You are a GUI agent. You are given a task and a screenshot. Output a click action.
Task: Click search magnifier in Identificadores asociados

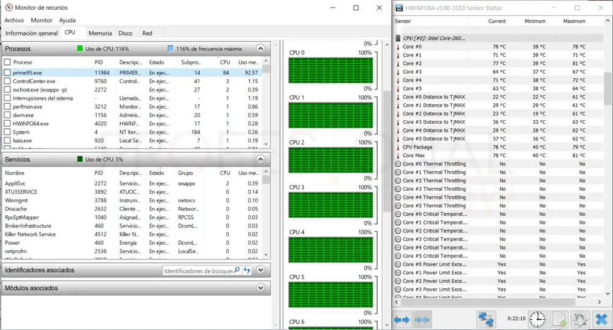pos(237,270)
